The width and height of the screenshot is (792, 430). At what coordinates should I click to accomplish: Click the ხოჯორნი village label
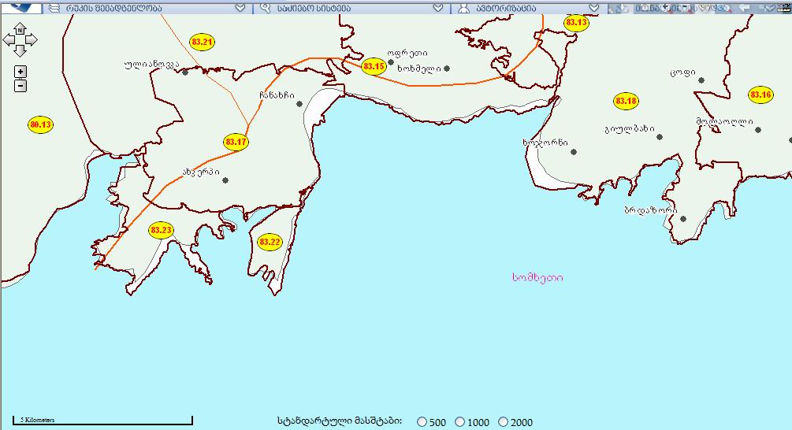click(545, 143)
